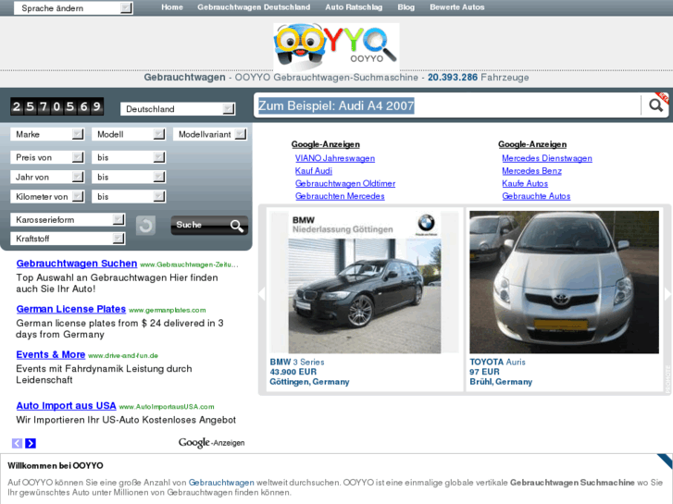
Task: Click www.germanplates.com URL text
Action: point(167,310)
